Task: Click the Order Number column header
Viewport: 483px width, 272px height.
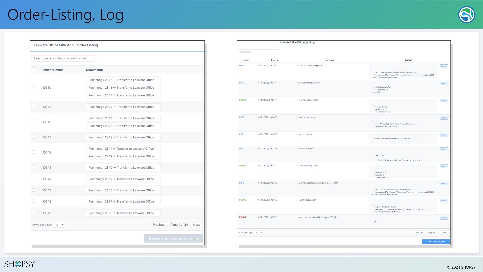Action: pyautogui.click(x=53, y=70)
